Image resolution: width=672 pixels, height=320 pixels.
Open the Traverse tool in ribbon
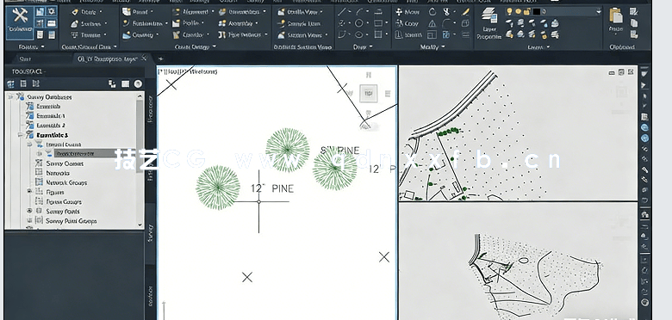click(89, 35)
